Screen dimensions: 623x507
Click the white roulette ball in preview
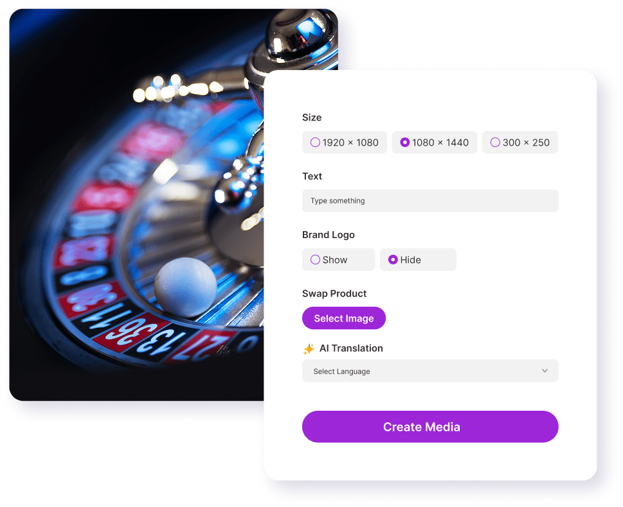(186, 288)
